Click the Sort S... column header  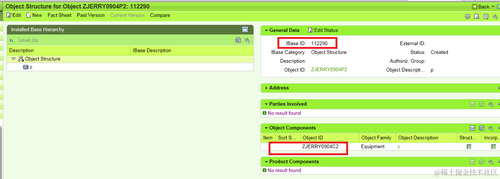[288, 138]
